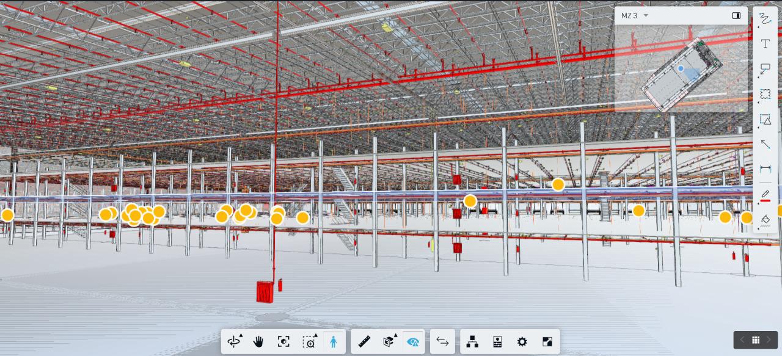Select the Callout markup tool

click(765, 69)
